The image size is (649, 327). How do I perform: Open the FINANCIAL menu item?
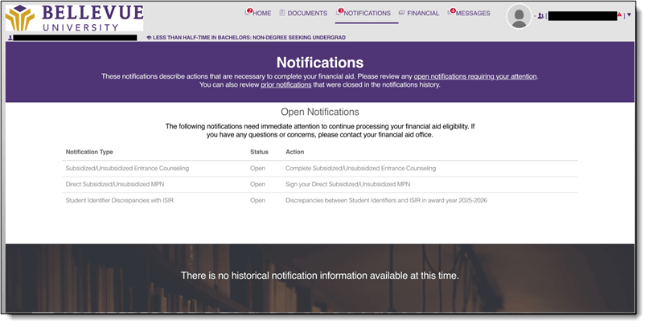[419, 13]
